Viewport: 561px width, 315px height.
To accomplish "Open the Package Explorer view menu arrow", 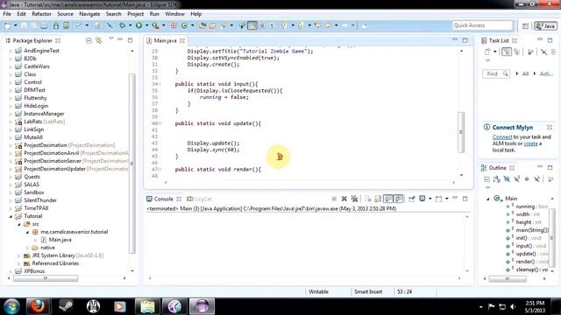I will (x=111, y=38).
